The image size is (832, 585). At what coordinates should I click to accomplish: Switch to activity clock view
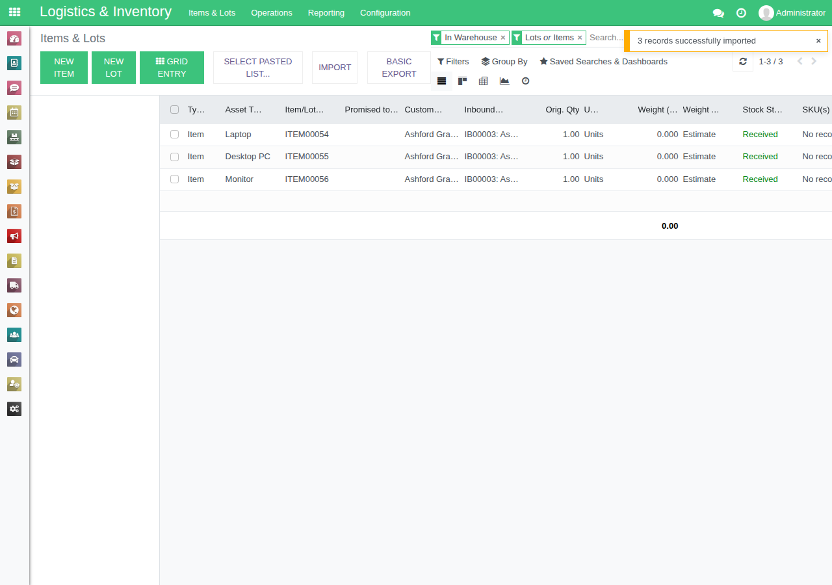point(526,81)
